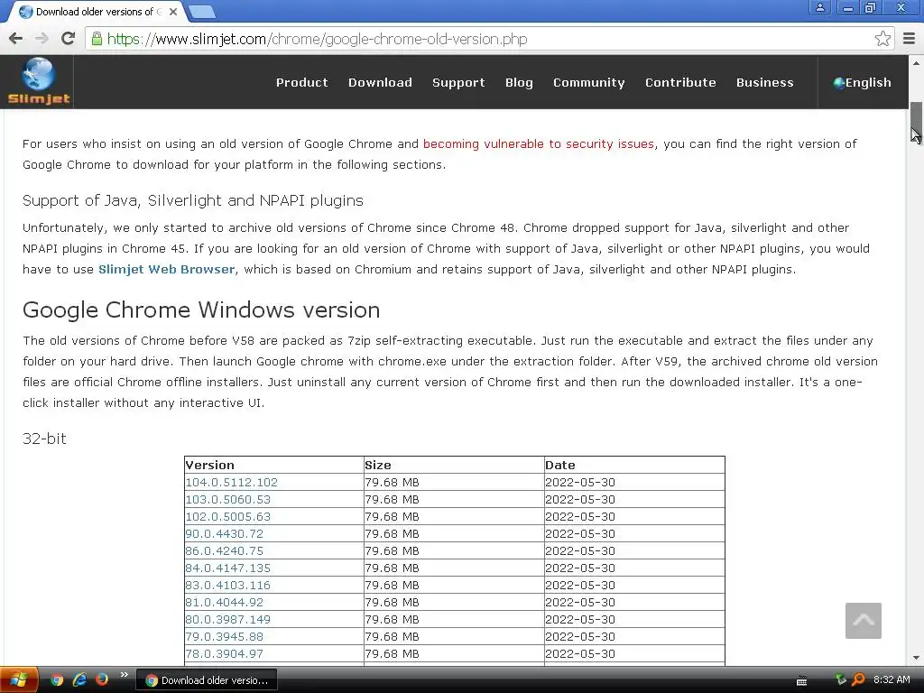Download Chrome version 102.0.5005.63

(228, 516)
